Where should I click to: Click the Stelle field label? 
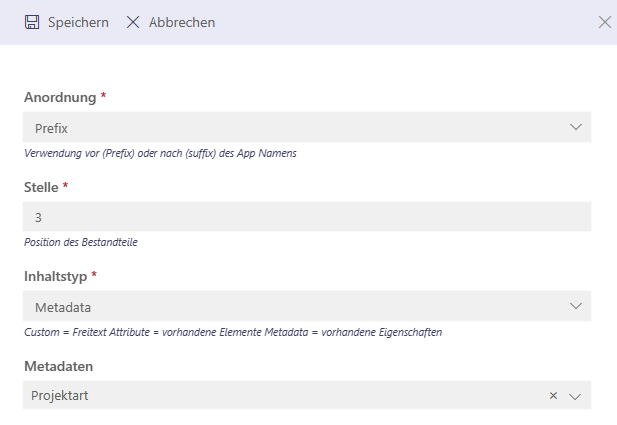point(41,187)
